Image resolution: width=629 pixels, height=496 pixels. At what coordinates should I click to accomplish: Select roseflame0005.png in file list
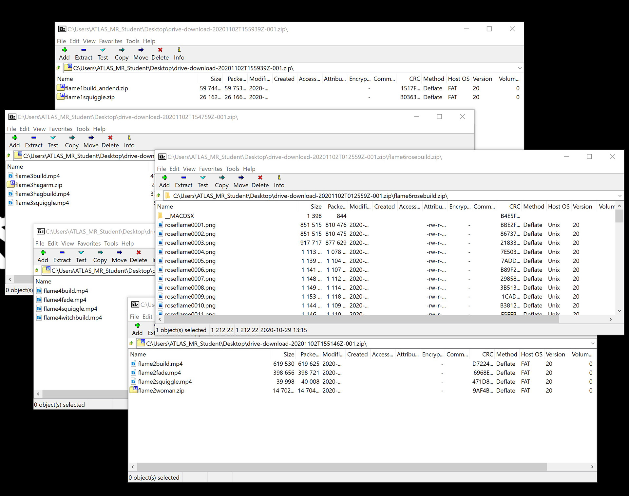point(190,261)
